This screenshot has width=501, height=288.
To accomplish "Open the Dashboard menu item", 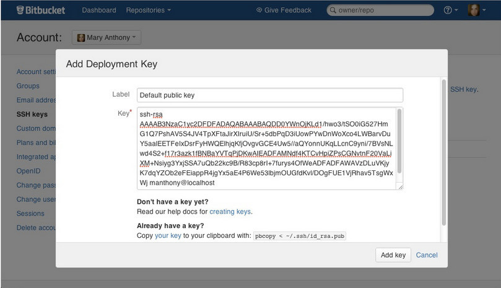I will click(98, 10).
